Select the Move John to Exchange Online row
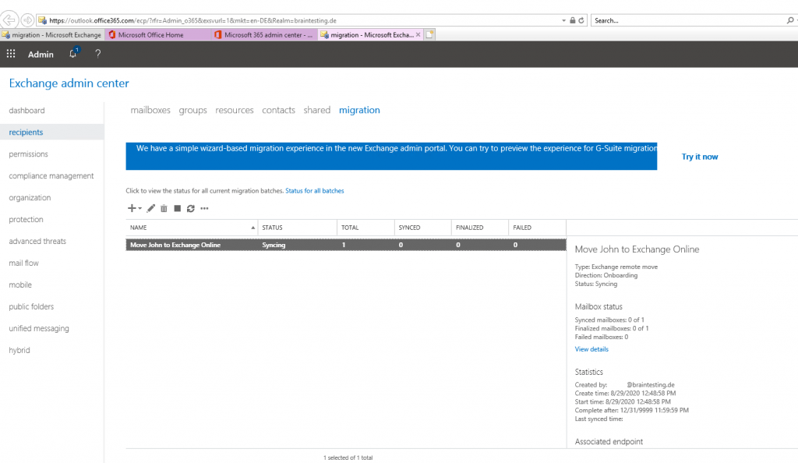This screenshot has width=798, height=463. [x=346, y=245]
